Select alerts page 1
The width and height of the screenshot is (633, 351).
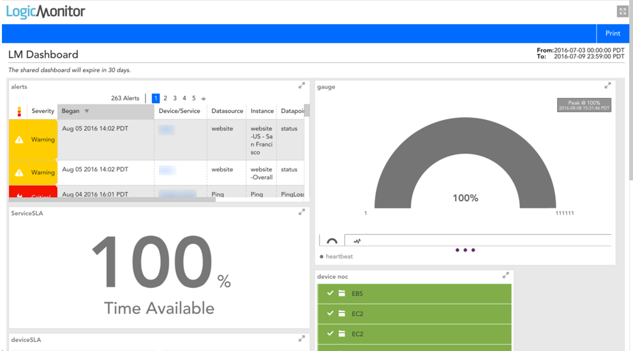pyautogui.click(x=156, y=98)
